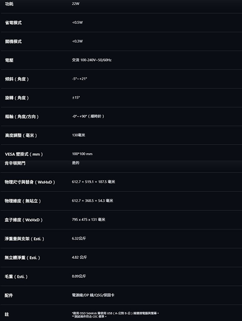Image resolution: width=242 pixels, height=321 pixels.
Task: Click the 關機模式 <0.3W value
Action: (77, 41)
